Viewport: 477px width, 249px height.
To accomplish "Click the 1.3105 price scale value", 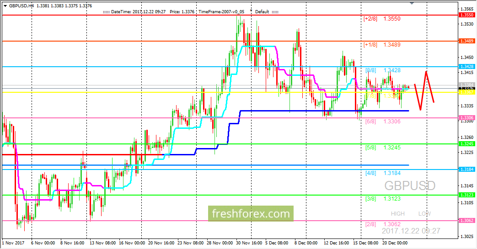I will [x=467, y=202].
